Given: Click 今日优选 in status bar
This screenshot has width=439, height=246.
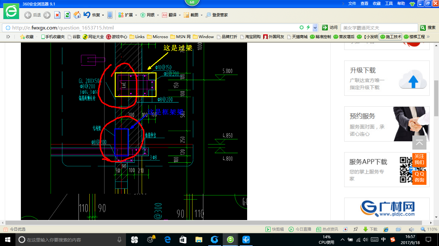Looking at the screenshot, I should pyautogui.click(x=14, y=229).
